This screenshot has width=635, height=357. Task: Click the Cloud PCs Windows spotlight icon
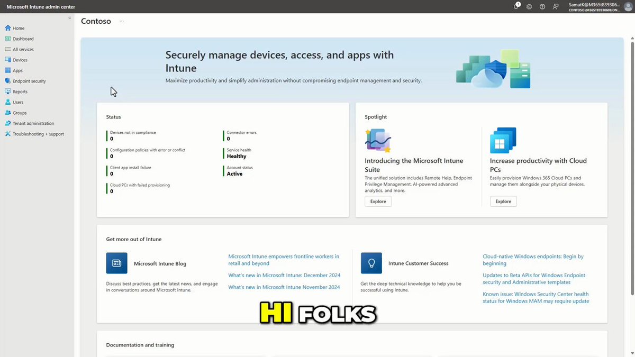point(503,140)
